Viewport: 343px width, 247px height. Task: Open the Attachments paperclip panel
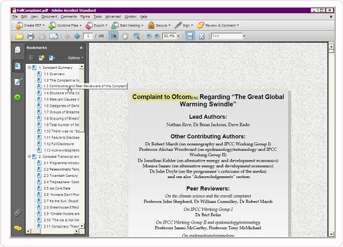click(x=18, y=213)
